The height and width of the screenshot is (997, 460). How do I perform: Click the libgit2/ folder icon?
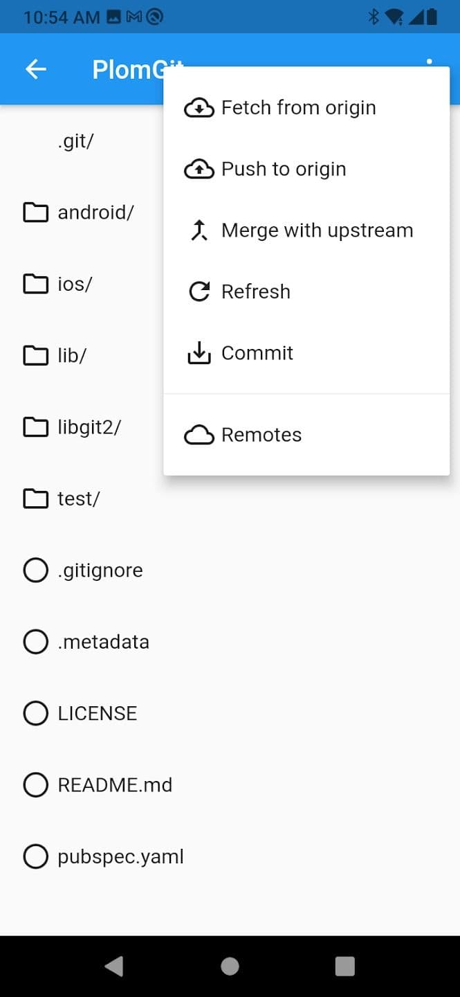click(35, 426)
